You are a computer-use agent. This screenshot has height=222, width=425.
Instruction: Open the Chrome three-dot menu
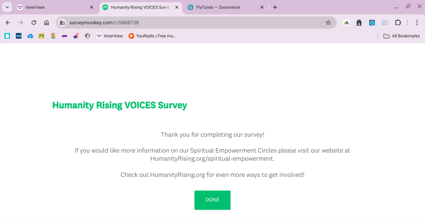417,23
